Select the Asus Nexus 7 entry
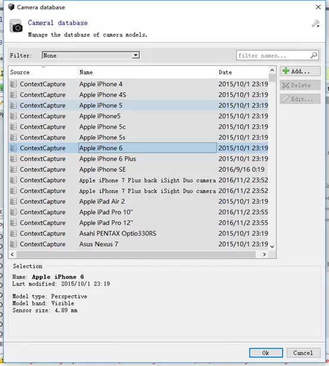The width and height of the screenshot is (329, 366). [x=99, y=244]
